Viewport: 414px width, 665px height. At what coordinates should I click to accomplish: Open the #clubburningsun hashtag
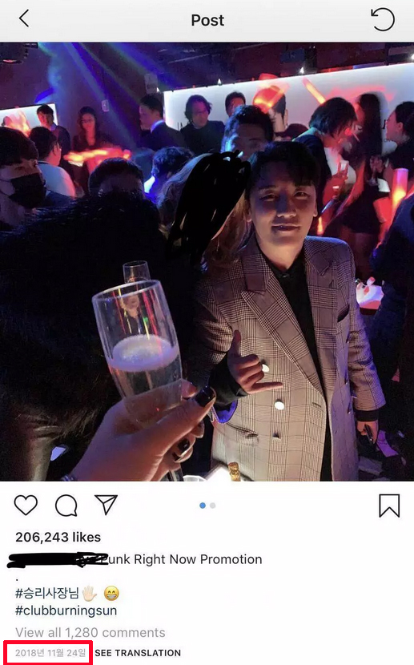pos(66,611)
